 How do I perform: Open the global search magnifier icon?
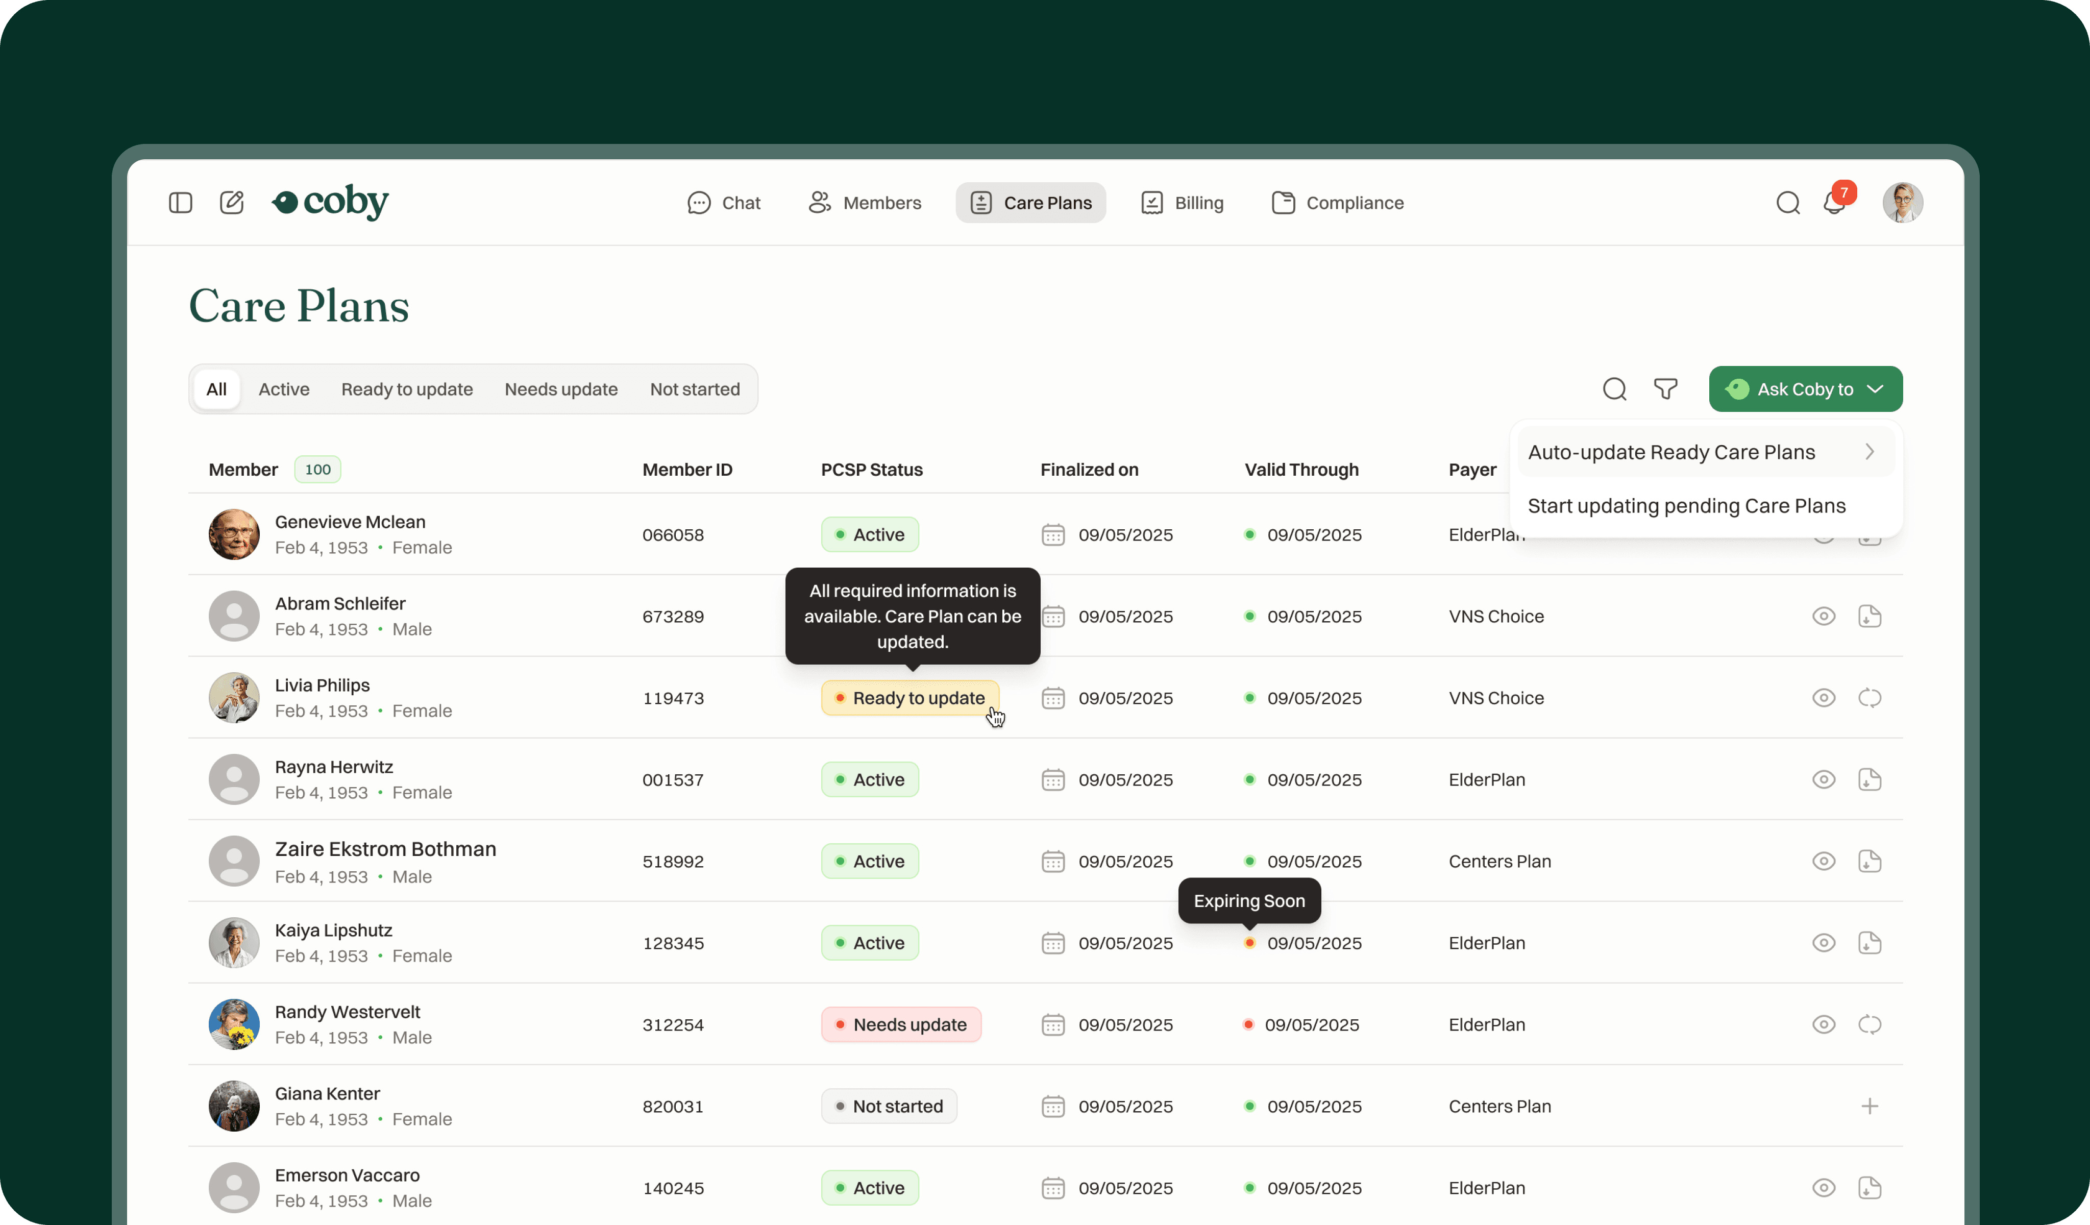click(1788, 202)
